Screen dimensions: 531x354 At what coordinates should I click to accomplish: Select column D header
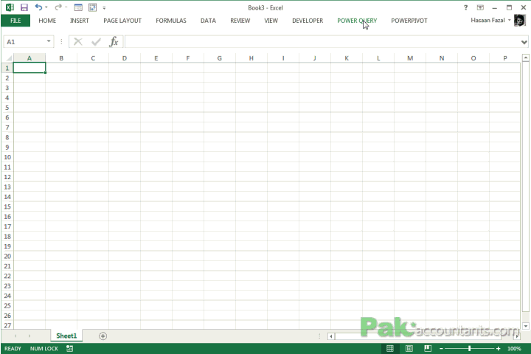pyautogui.click(x=125, y=58)
